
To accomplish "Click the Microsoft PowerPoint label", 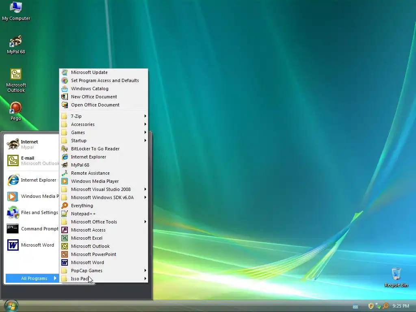I will [93, 254].
